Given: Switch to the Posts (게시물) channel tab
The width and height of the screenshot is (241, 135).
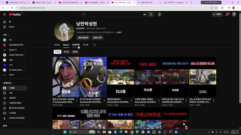Looking at the screenshot, I should point(85,45).
